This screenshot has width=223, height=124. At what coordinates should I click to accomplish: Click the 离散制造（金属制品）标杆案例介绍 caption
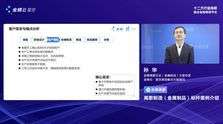point(181,98)
